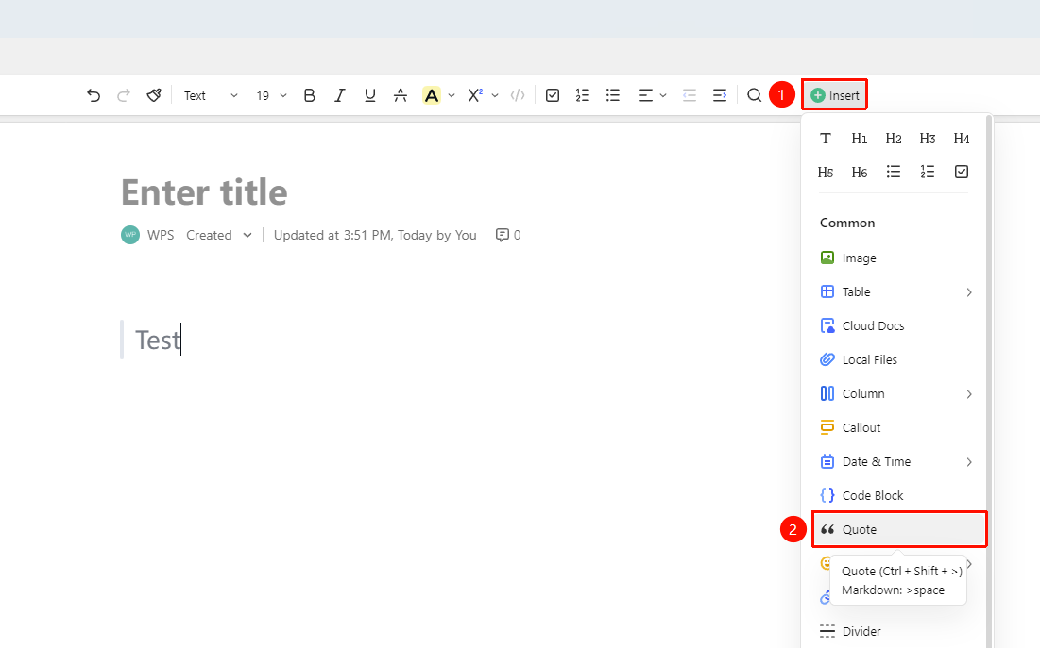This screenshot has height=648, width=1040.
Task: Toggle inline code formatting
Action: [518, 95]
